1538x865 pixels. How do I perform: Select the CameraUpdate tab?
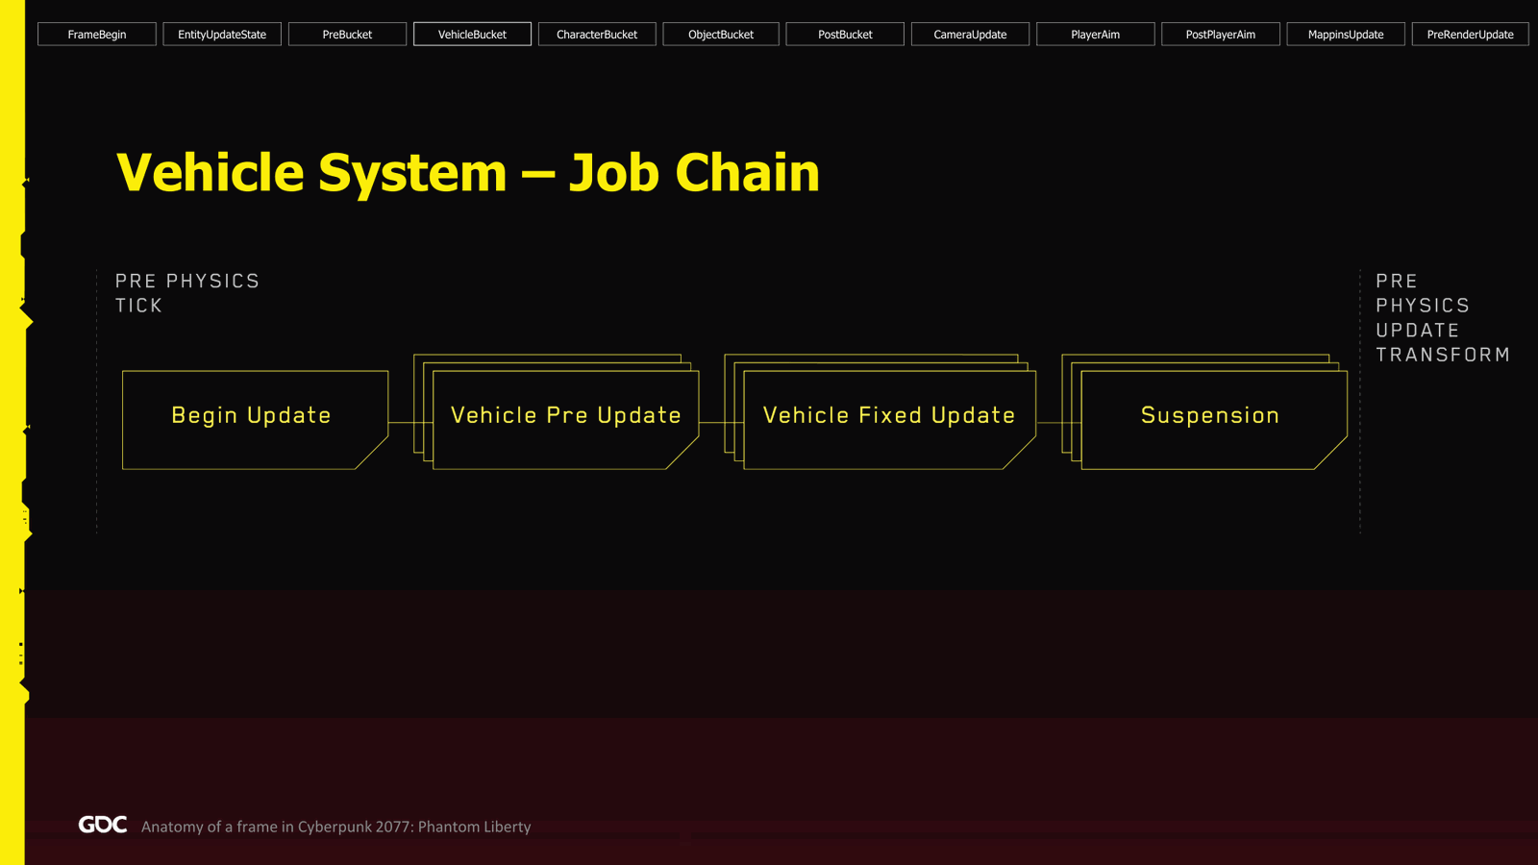click(970, 35)
